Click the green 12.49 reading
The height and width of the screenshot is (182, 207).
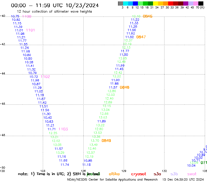[x=121, y=62]
